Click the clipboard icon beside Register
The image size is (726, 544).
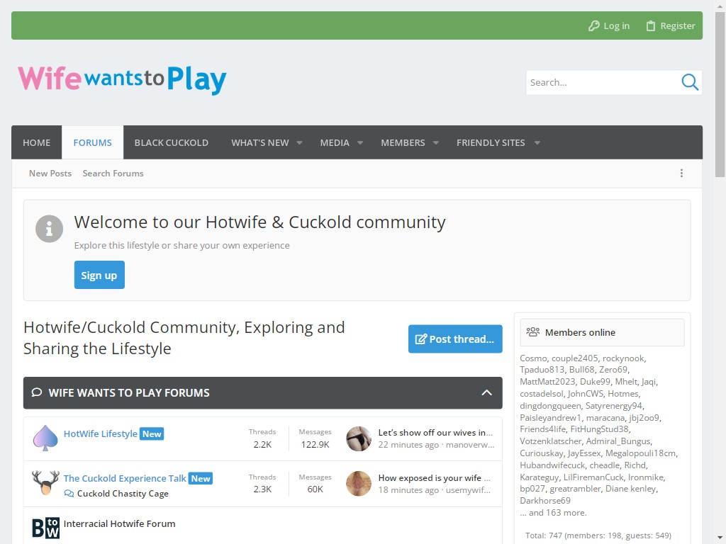[651, 26]
